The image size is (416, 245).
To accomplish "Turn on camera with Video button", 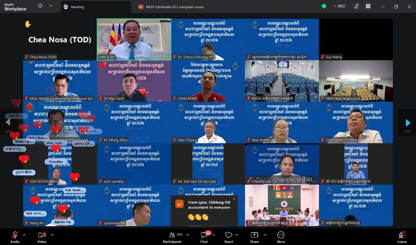I will [x=42, y=237].
